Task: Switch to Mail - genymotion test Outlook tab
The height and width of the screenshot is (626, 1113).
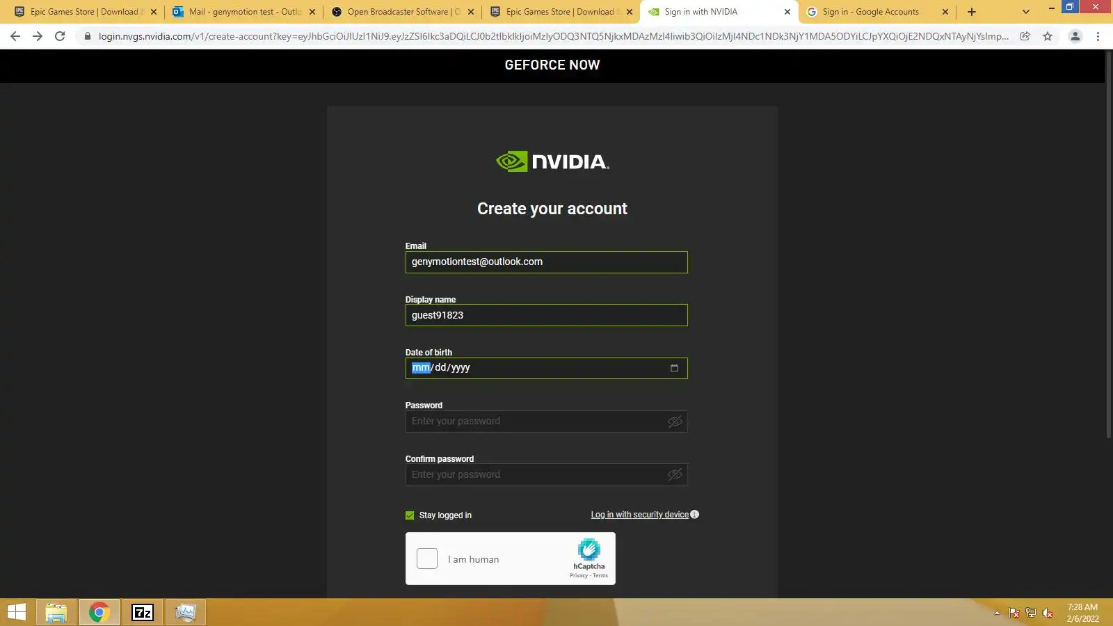Action: [x=243, y=12]
